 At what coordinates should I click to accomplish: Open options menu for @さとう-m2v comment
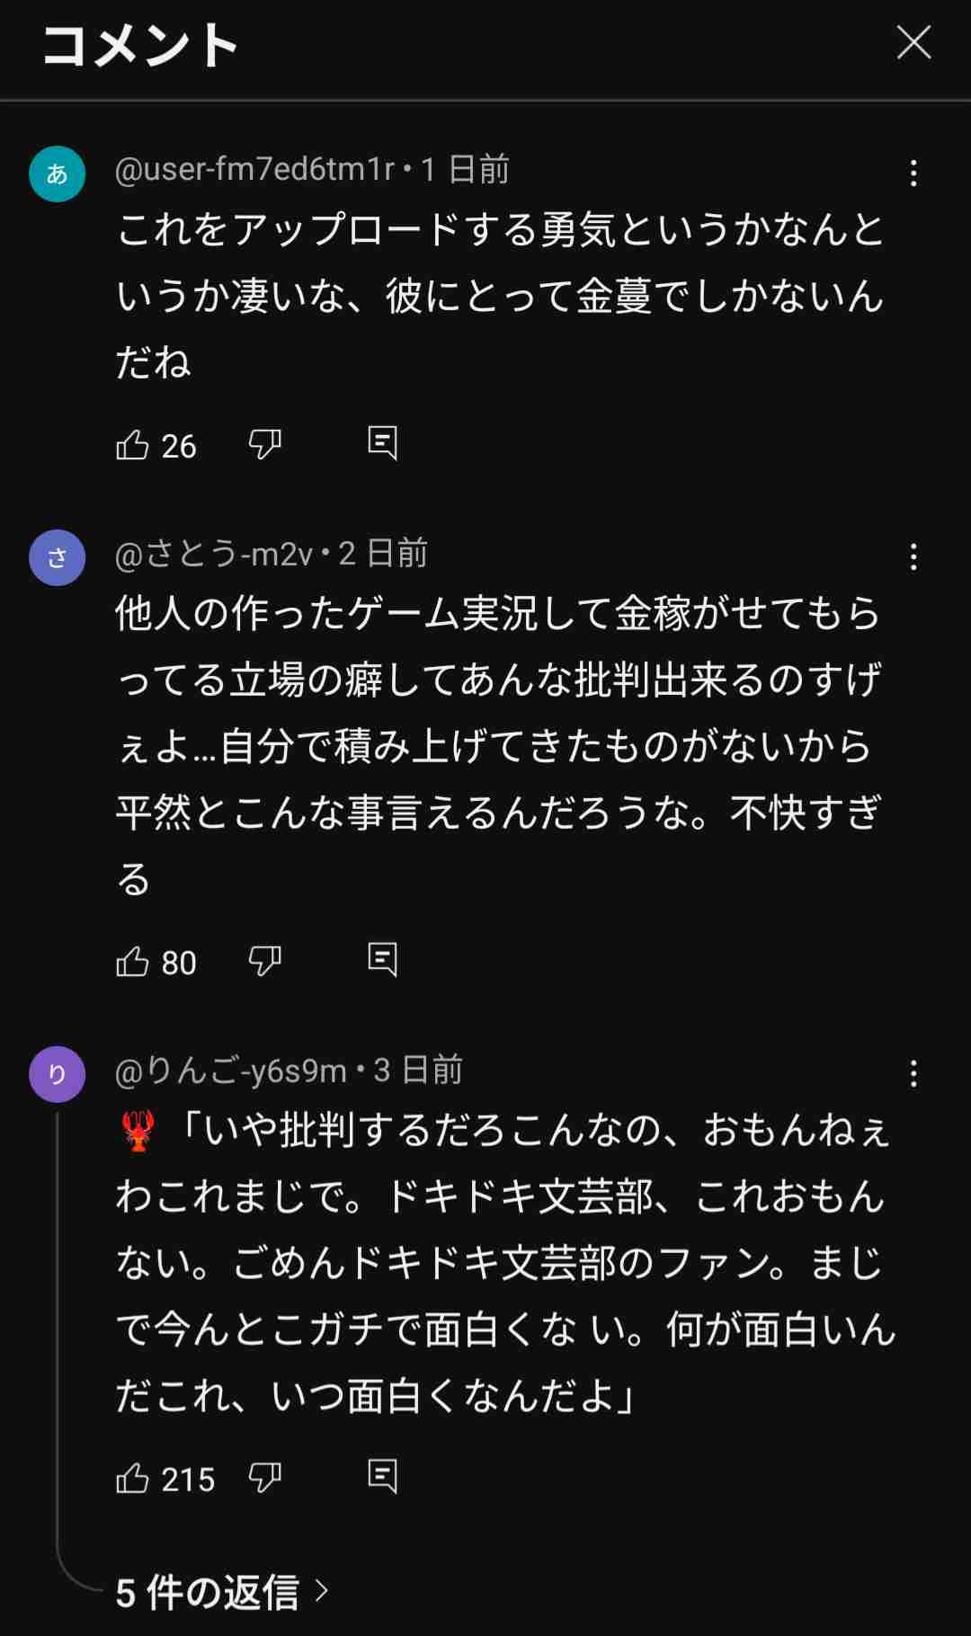pyautogui.click(x=913, y=557)
